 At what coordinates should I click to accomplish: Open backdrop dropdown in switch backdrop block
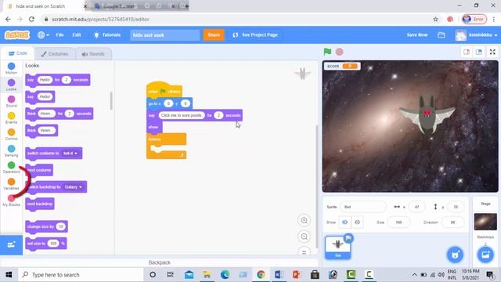[x=73, y=186]
